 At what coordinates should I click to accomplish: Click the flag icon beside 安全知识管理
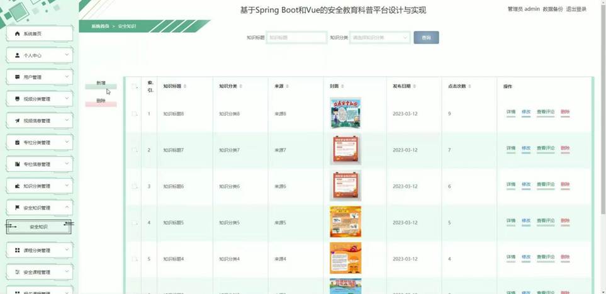pyautogui.click(x=17, y=208)
